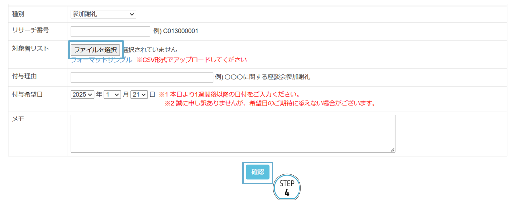The height and width of the screenshot is (212, 524).
Task: Click the red CSV形式 upload notice
Action: (x=191, y=60)
